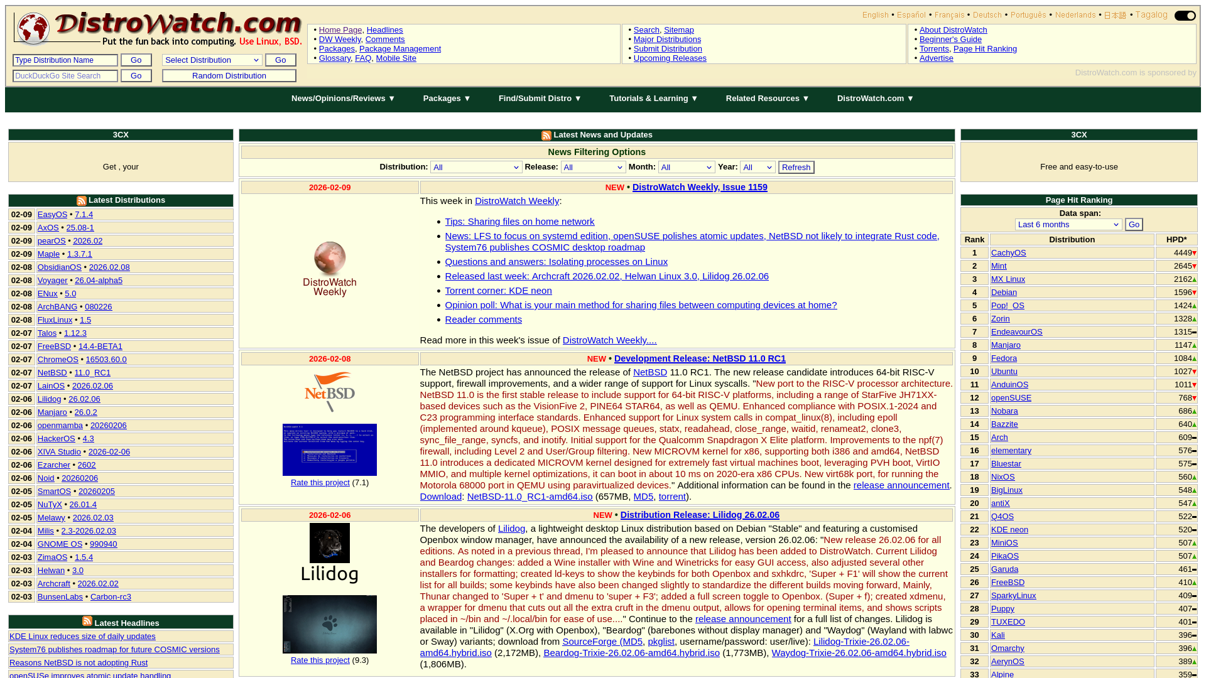
Task: Click the RSS feed icon for Latest Distributions
Action: coord(81,201)
